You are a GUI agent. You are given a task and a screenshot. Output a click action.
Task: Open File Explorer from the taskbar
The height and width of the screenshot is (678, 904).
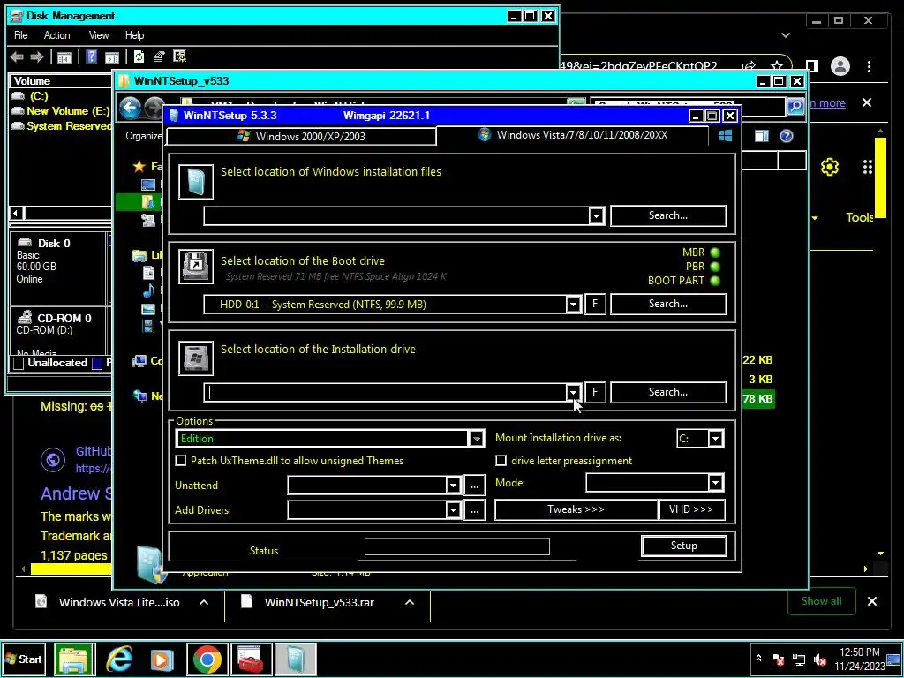tap(75, 659)
